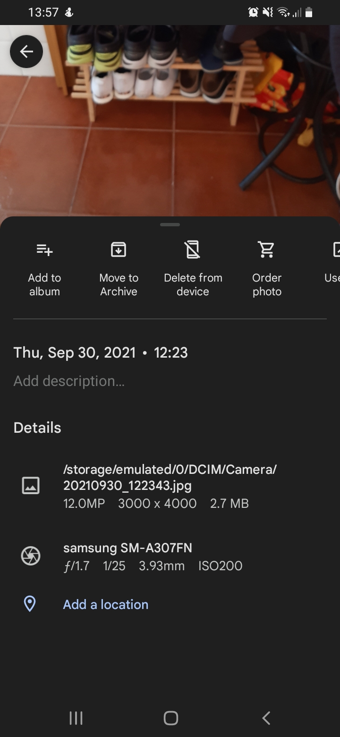Tap the location pin icon
The width and height of the screenshot is (340, 737).
[30, 604]
